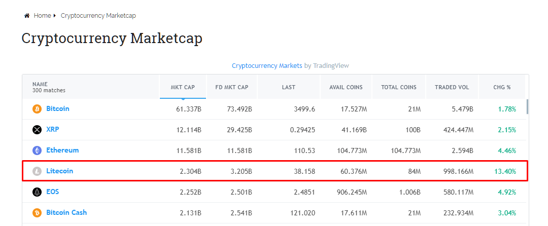Click the Ethereum diamond logo icon

coord(37,150)
